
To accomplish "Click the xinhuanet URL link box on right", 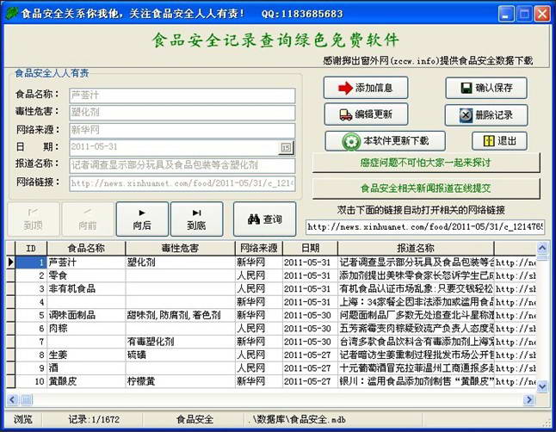I will pos(425,226).
